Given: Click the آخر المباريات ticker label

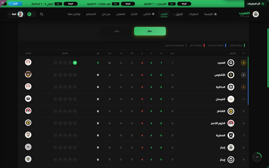Looking at the screenshot, I should pyautogui.click(x=256, y=4).
